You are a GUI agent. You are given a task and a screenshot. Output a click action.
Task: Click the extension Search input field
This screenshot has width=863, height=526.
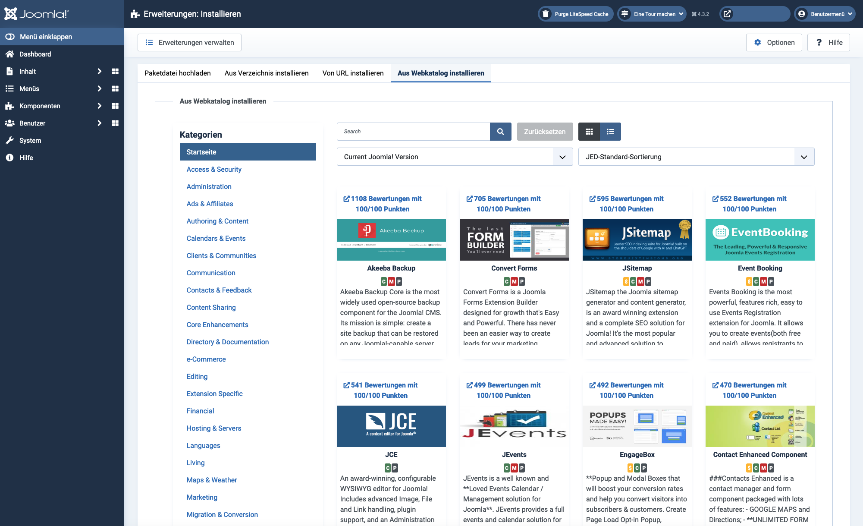pos(413,132)
